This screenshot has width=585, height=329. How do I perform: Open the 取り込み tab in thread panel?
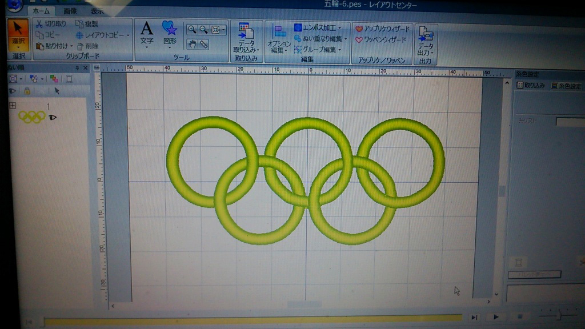(x=531, y=86)
